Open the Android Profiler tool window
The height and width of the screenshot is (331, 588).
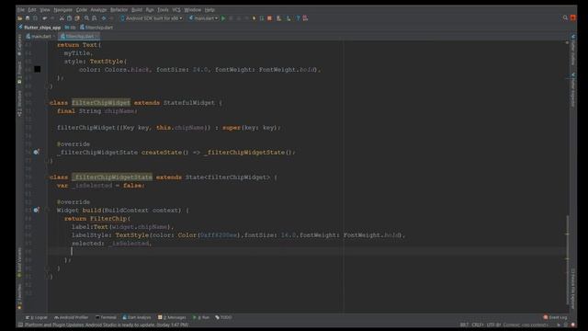click(72, 317)
